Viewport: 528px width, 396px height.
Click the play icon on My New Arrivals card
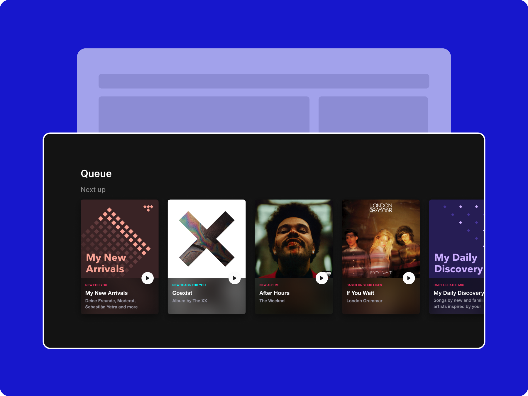coord(148,278)
